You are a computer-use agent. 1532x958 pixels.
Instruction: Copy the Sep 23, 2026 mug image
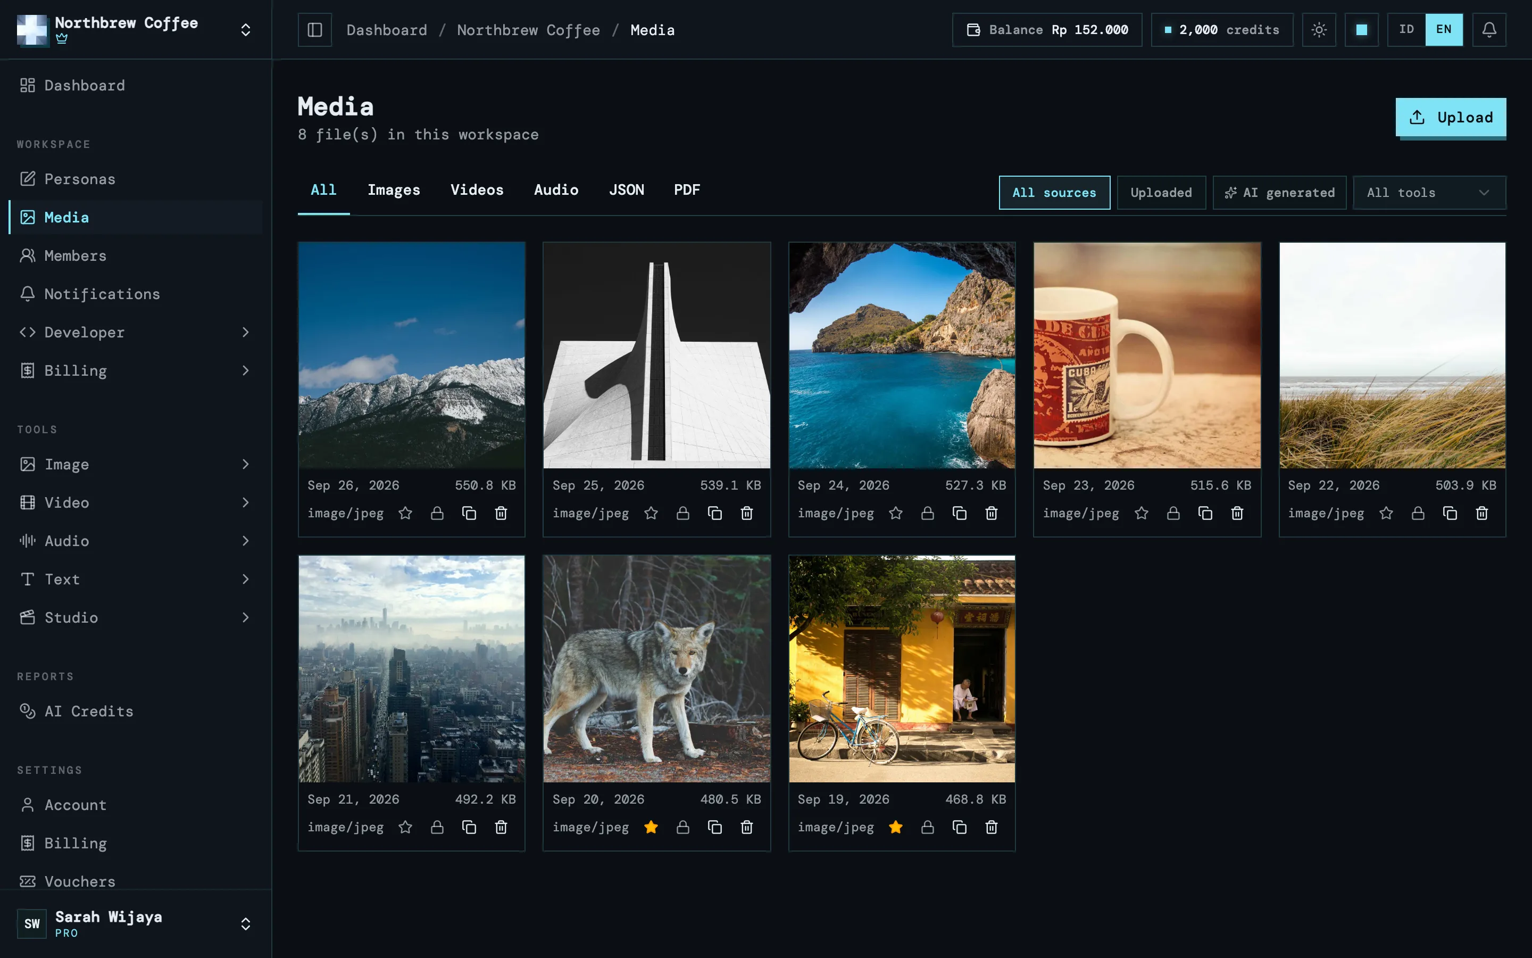point(1205,513)
